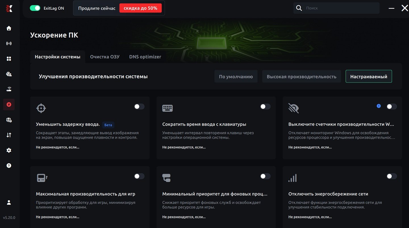
Task: Click the Поиск search field
Action: [341, 8]
